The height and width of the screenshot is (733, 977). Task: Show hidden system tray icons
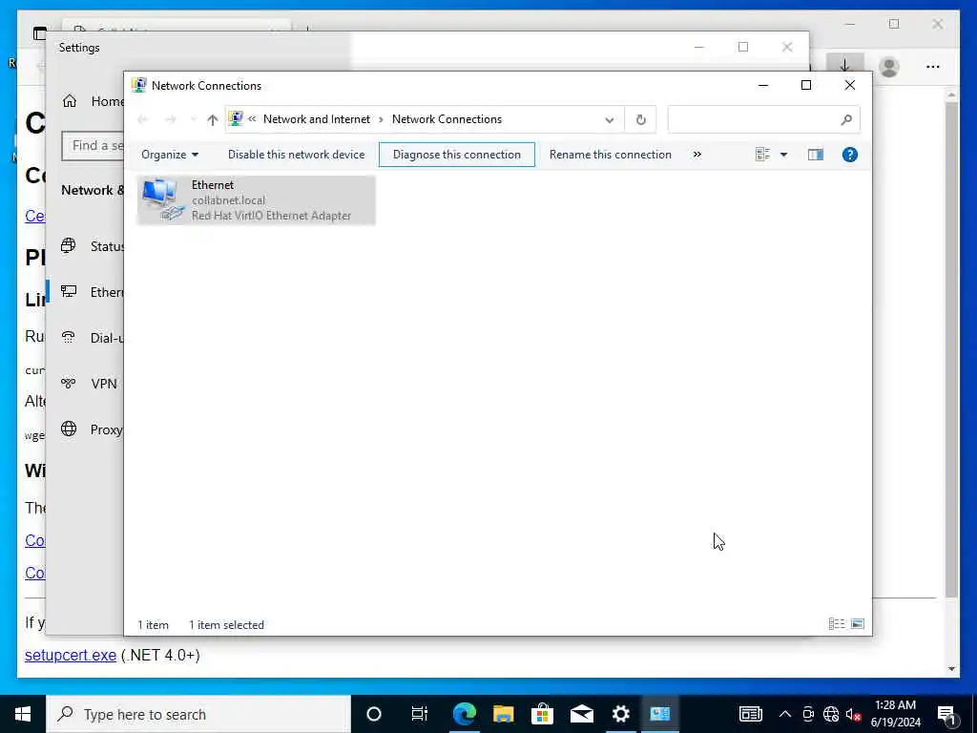pos(785,714)
